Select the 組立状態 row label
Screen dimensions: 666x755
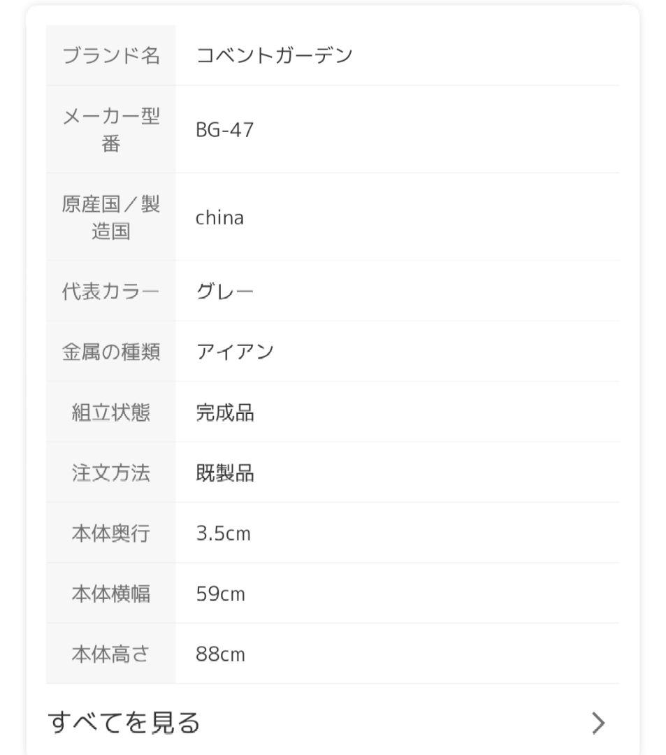coord(109,413)
